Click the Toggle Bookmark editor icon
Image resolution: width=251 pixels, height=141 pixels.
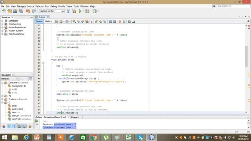pyautogui.click(x=105, y=22)
